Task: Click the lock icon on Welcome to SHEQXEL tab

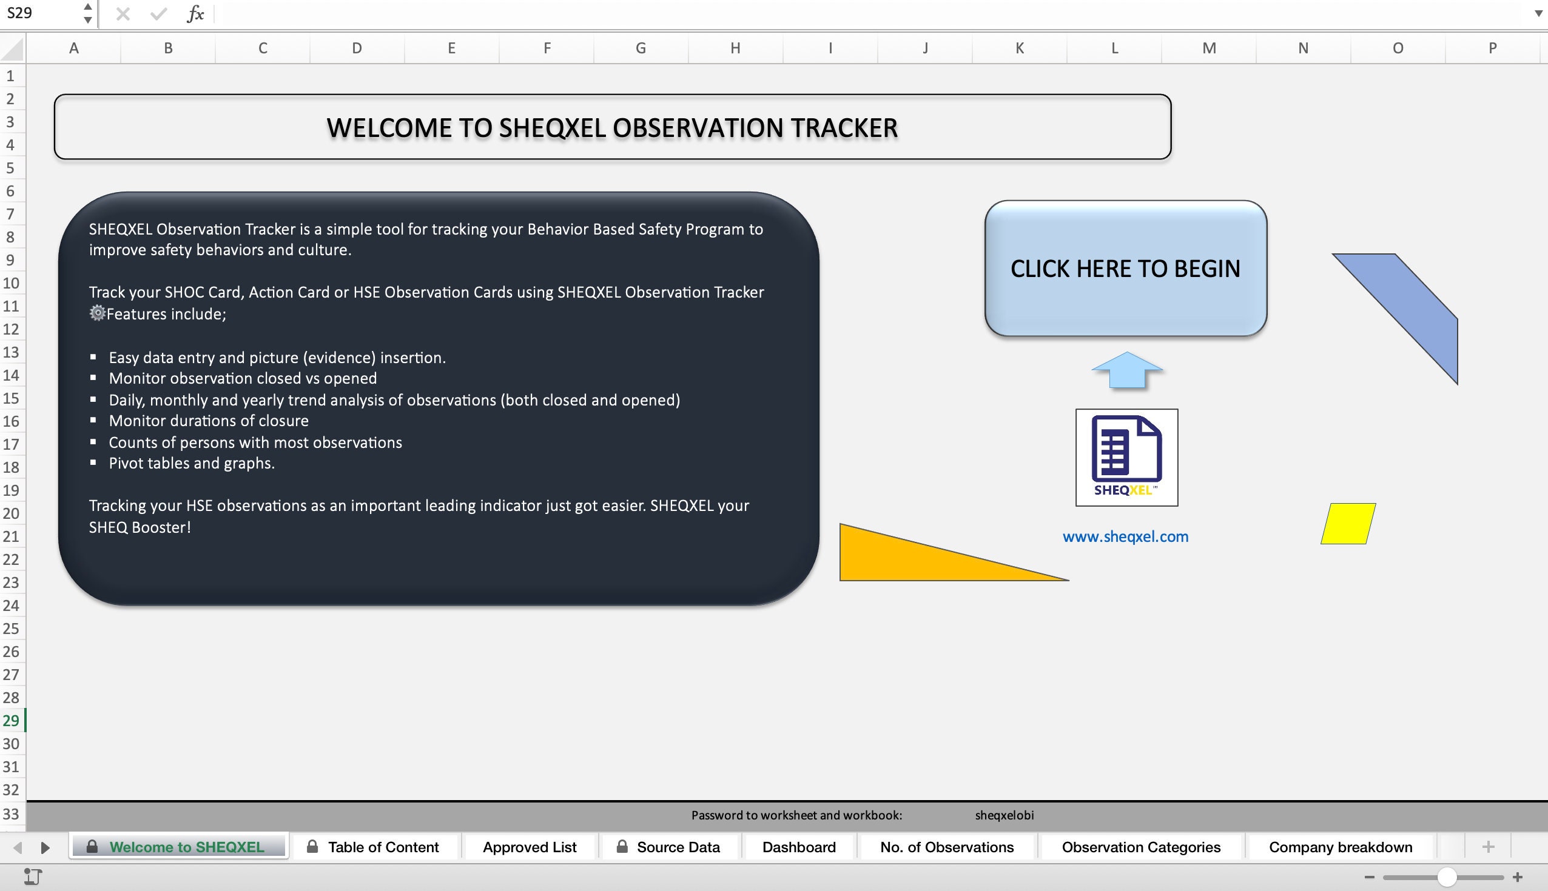Action: (93, 847)
